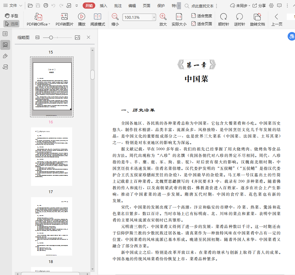
Task: Open the annotations pen sidebar panel
Action: coord(5,56)
